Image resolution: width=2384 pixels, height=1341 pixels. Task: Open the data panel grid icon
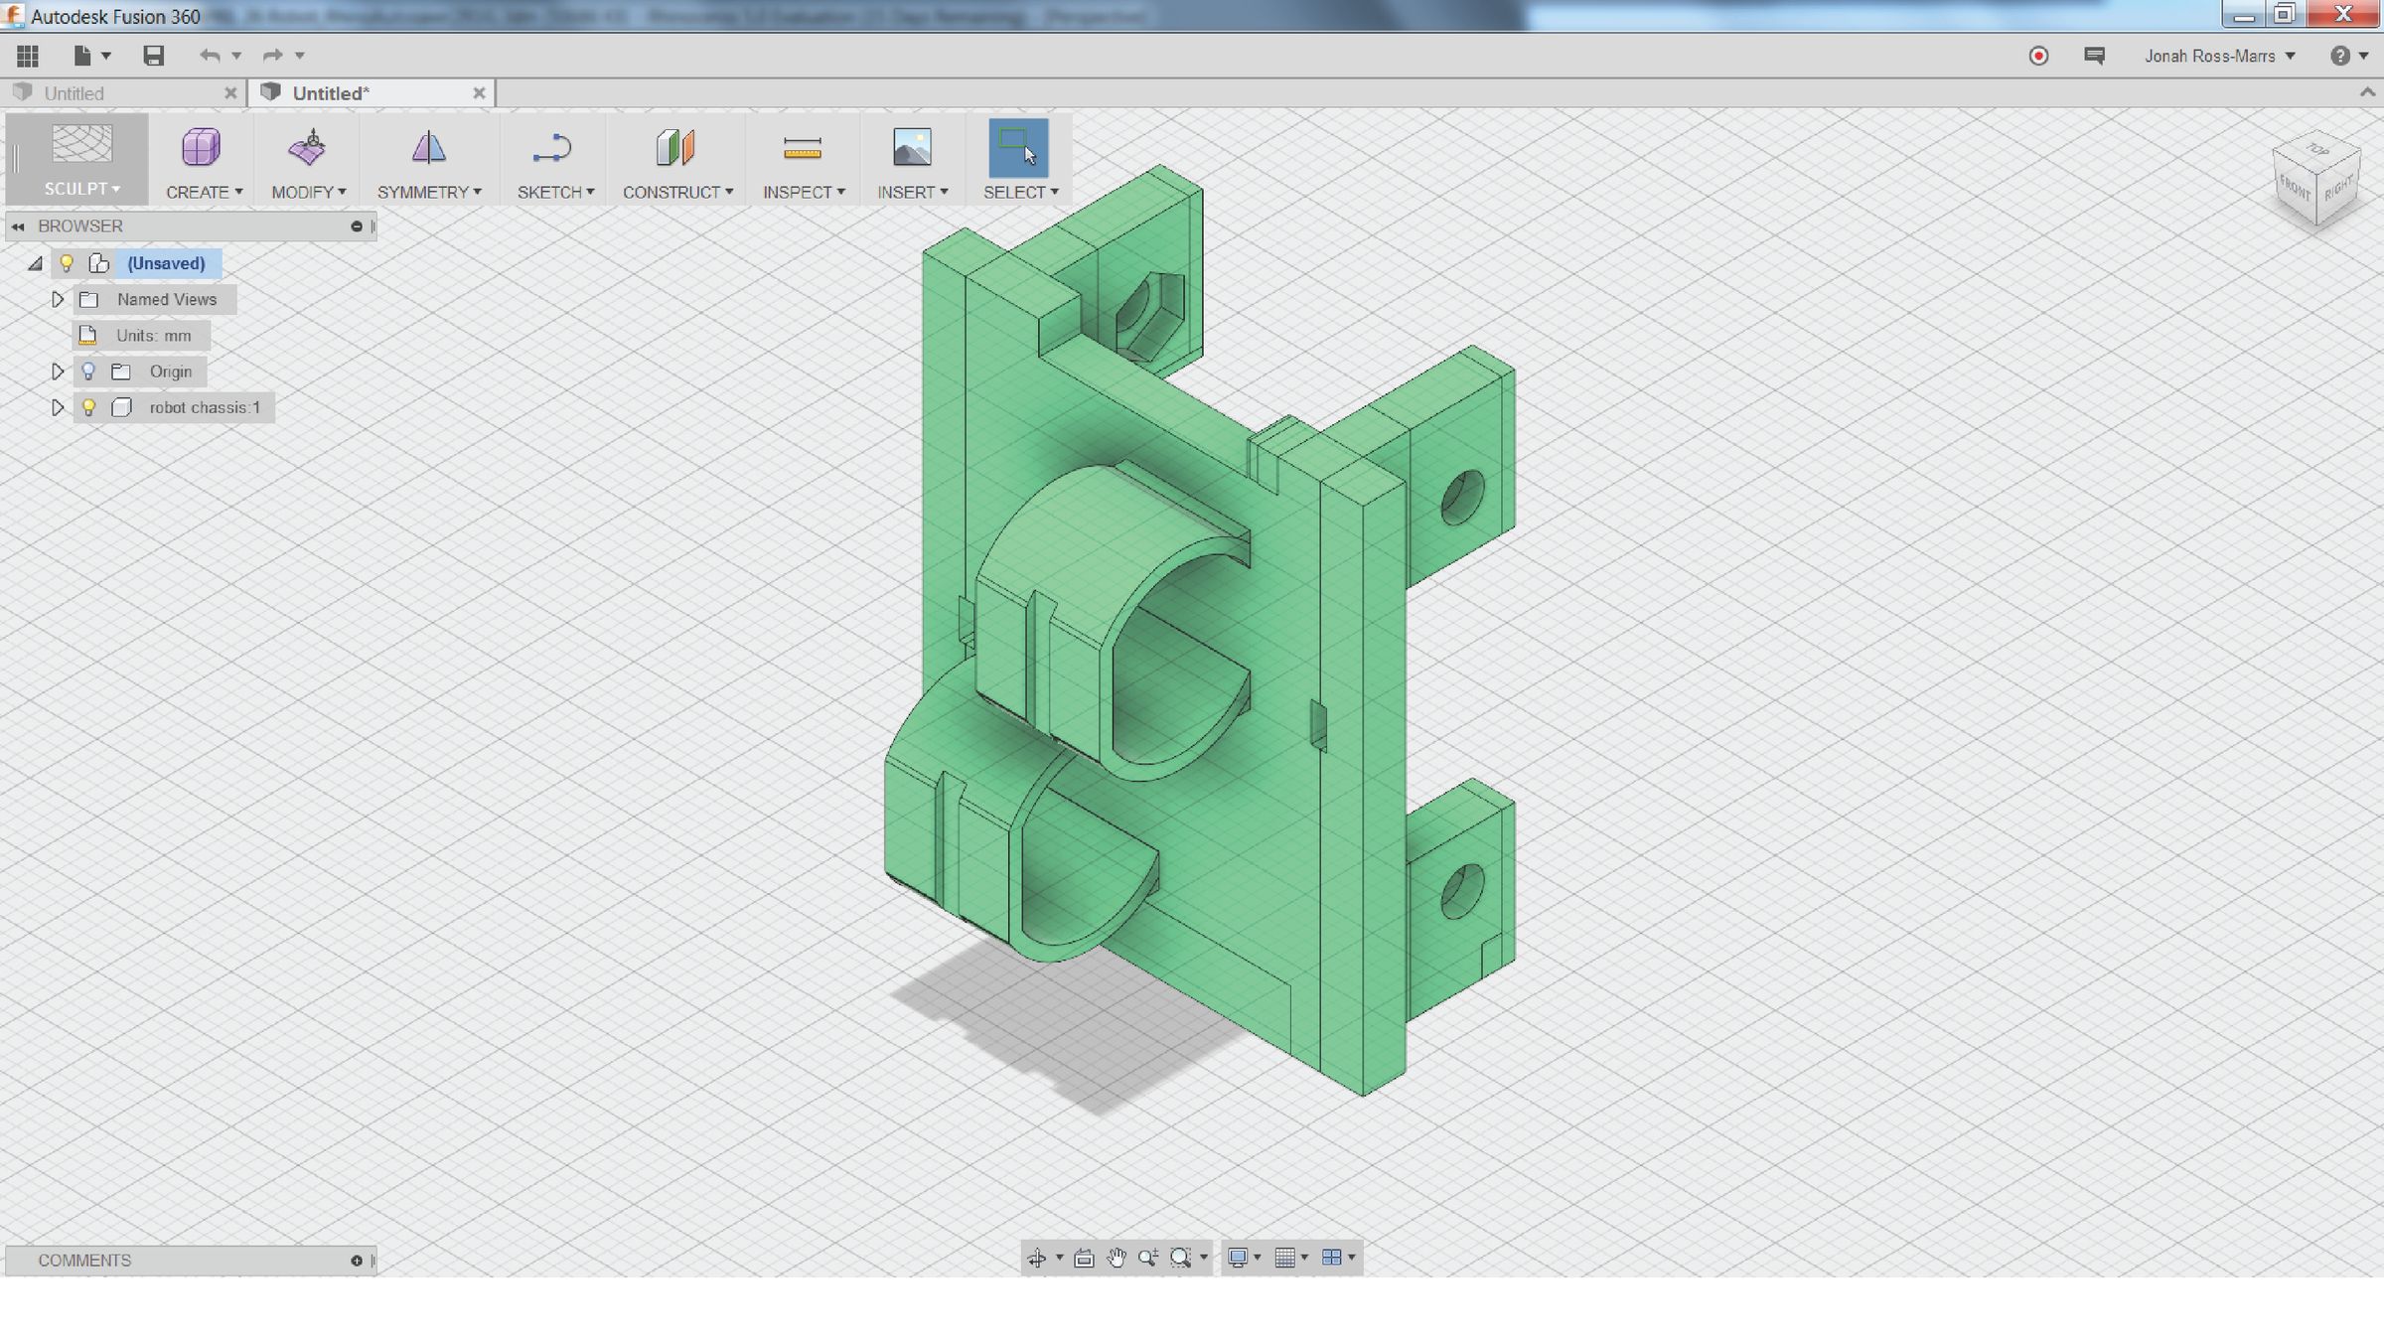[28, 56]
